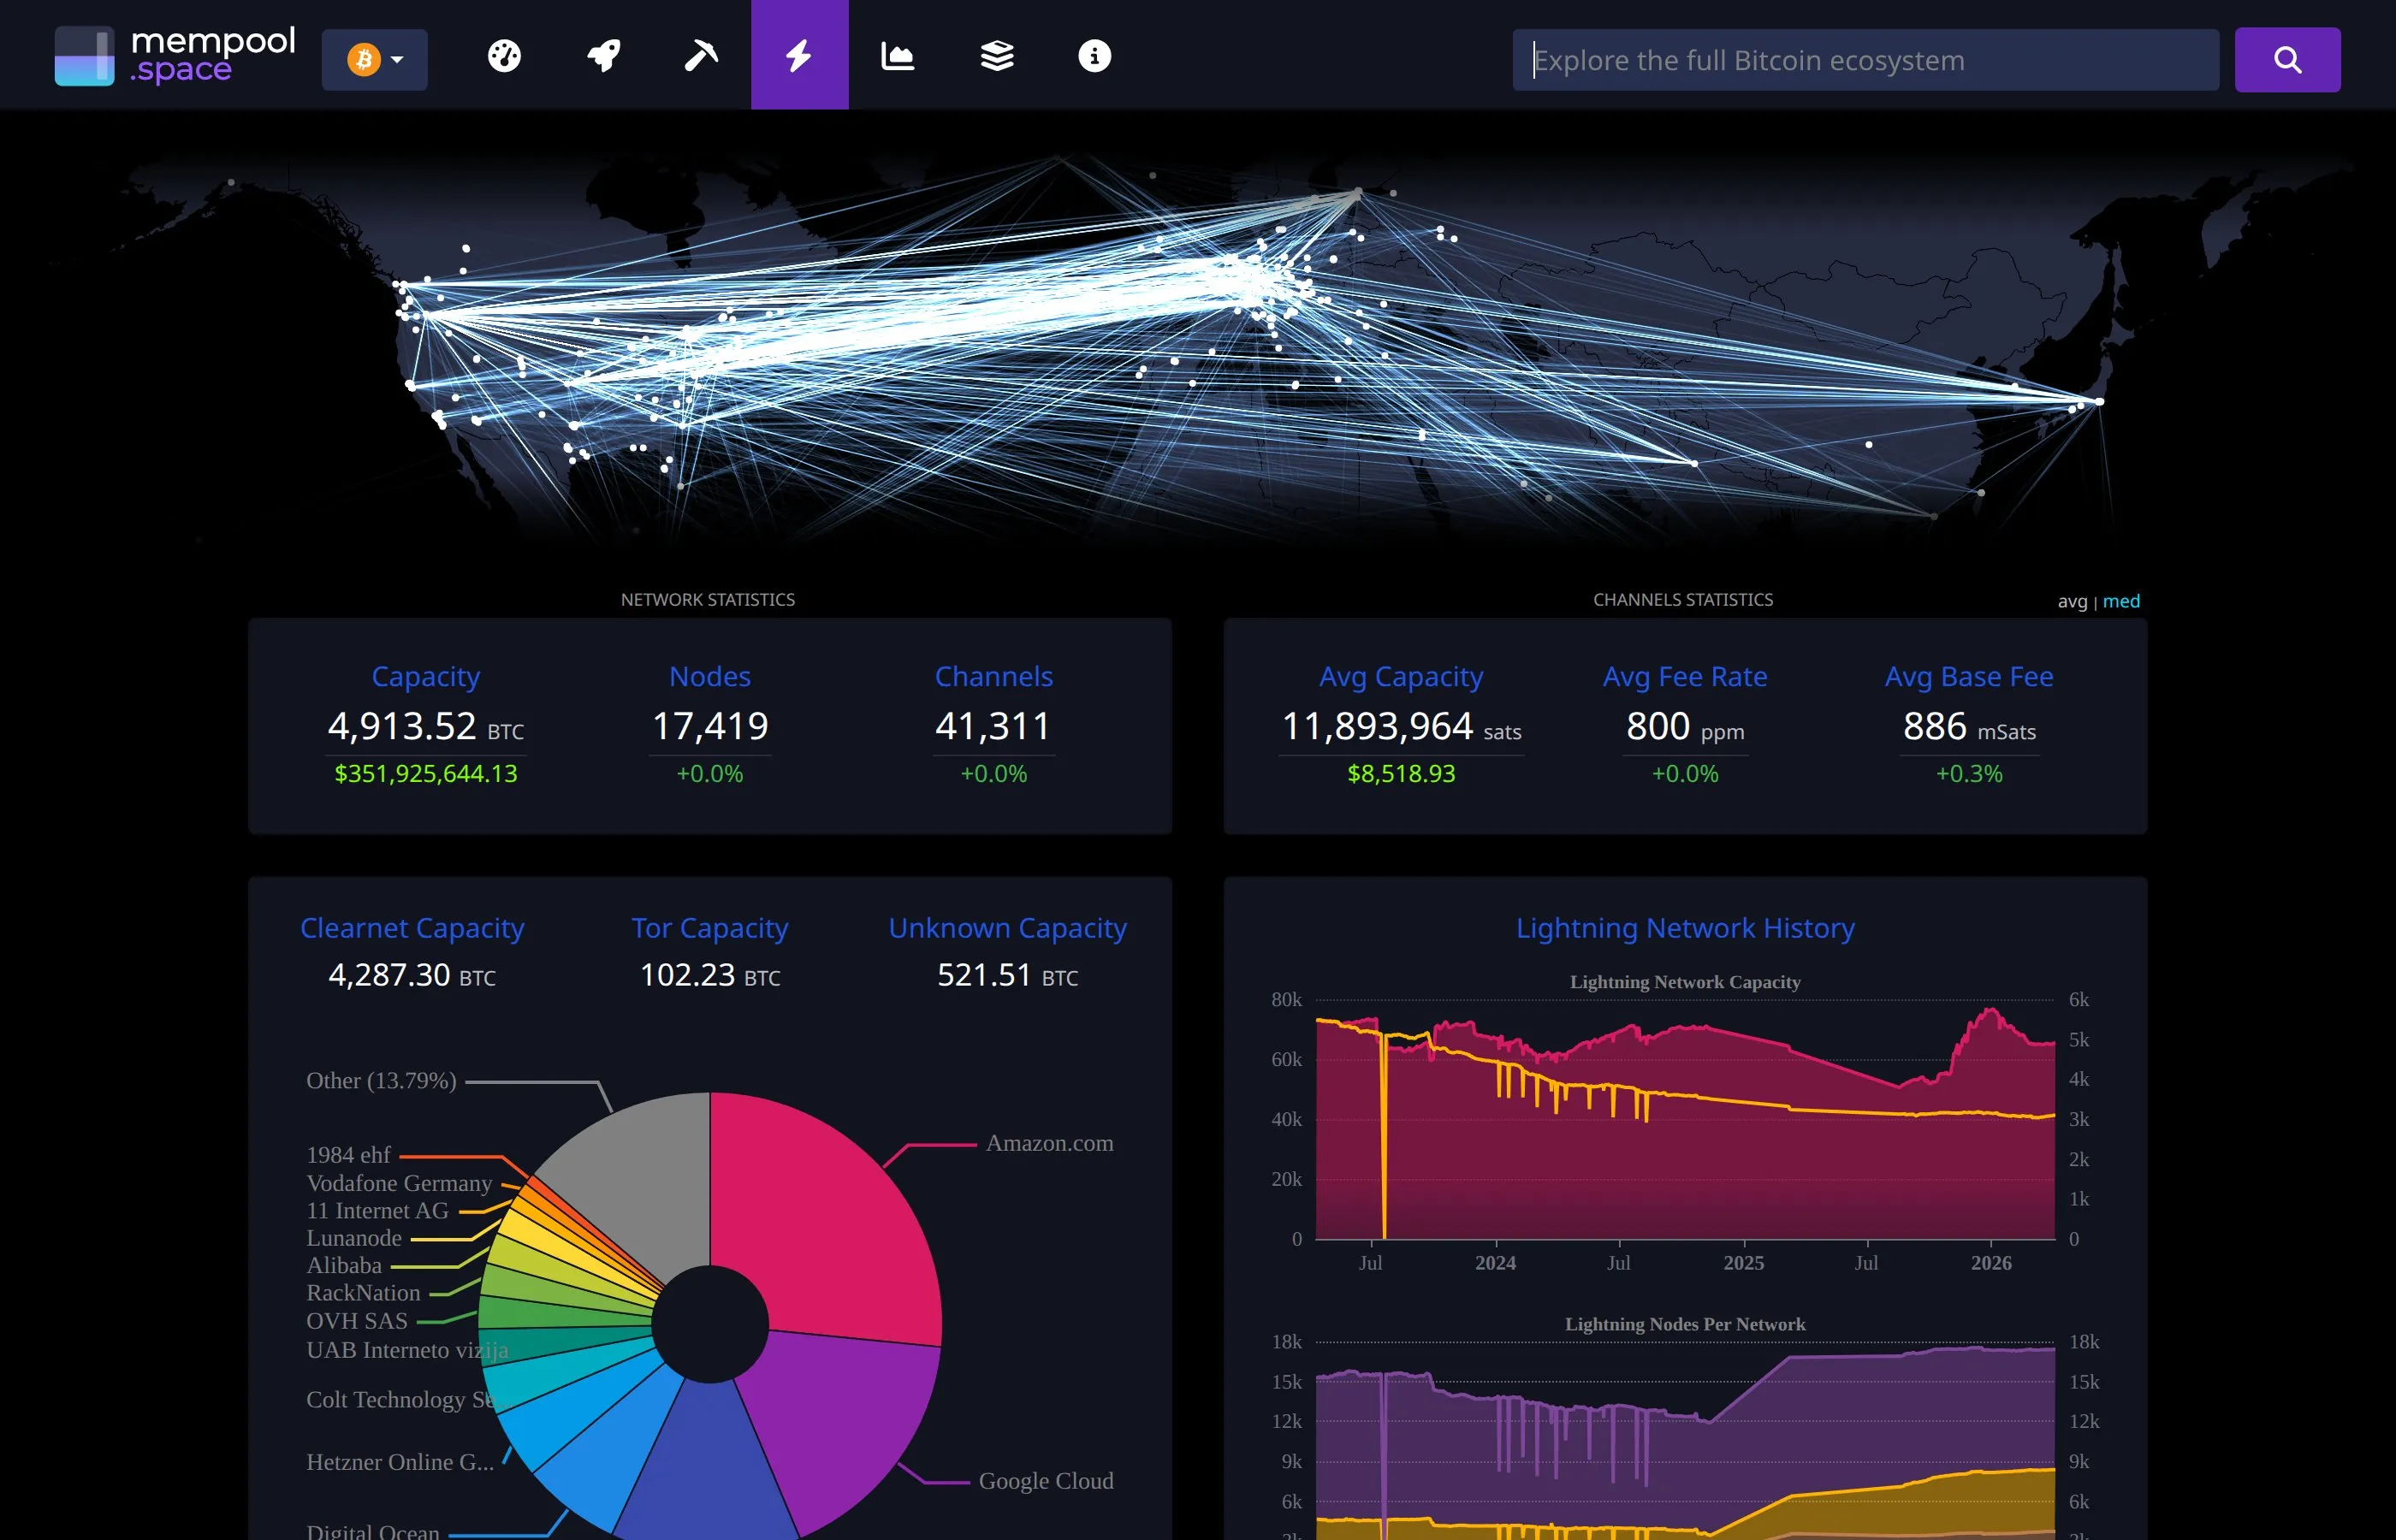Click the Avg Base Fee heading
2396x1540 pixels.
click(x=1969, y=677)
